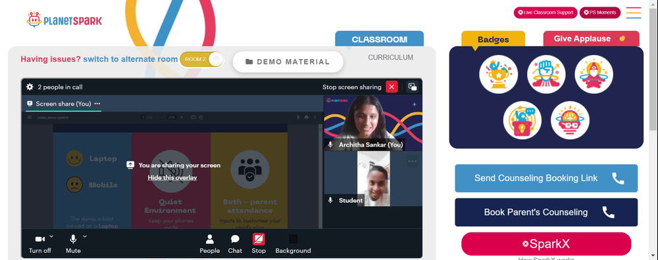Award the raised fist badge

pos(546,74)
